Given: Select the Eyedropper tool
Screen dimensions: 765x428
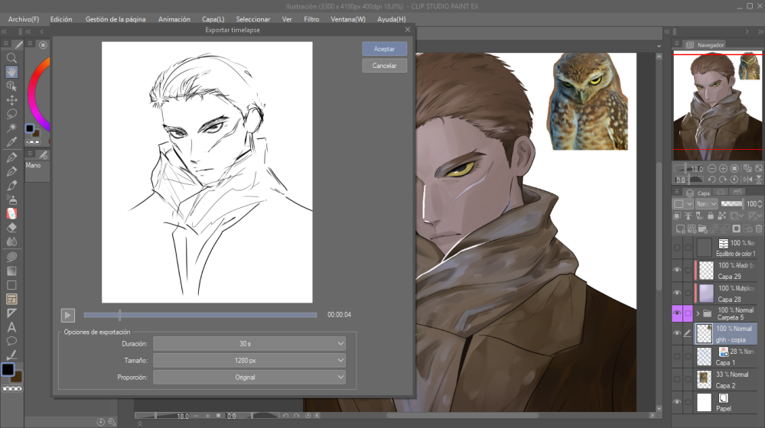Looking at the screenshot, I should [x=11, y=142].
